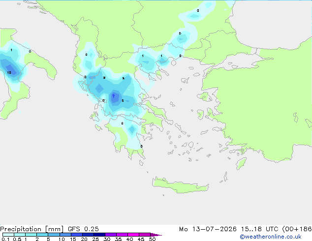This screenshot has height=241, width=312.
Task: Click the '5' rainfall value in central Greece
Action: pos(123,101)
